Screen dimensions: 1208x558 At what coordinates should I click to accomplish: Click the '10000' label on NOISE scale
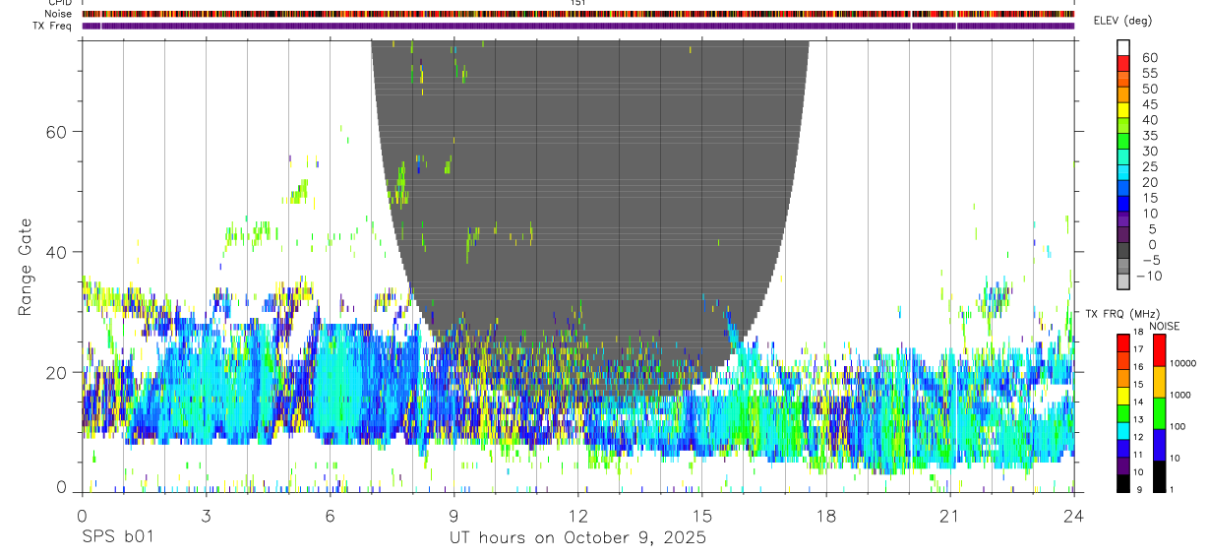1181,363
